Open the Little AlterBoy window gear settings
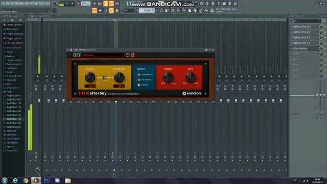The width and height of the screenshot is (327, 184). [71, 50]
